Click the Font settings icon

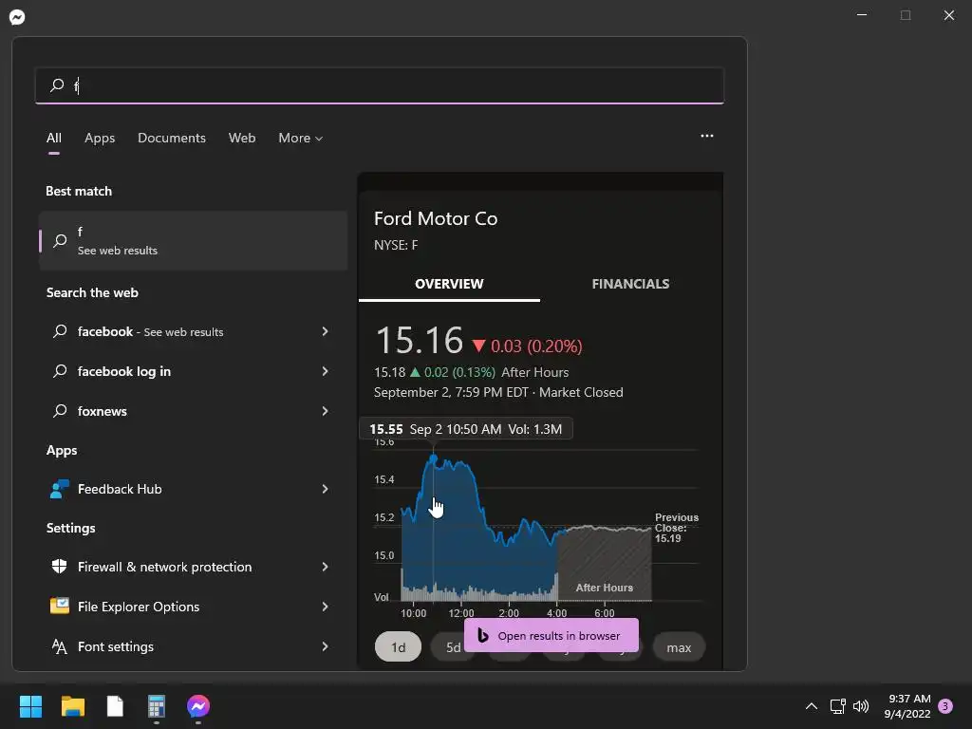click(x=60, y=645)
